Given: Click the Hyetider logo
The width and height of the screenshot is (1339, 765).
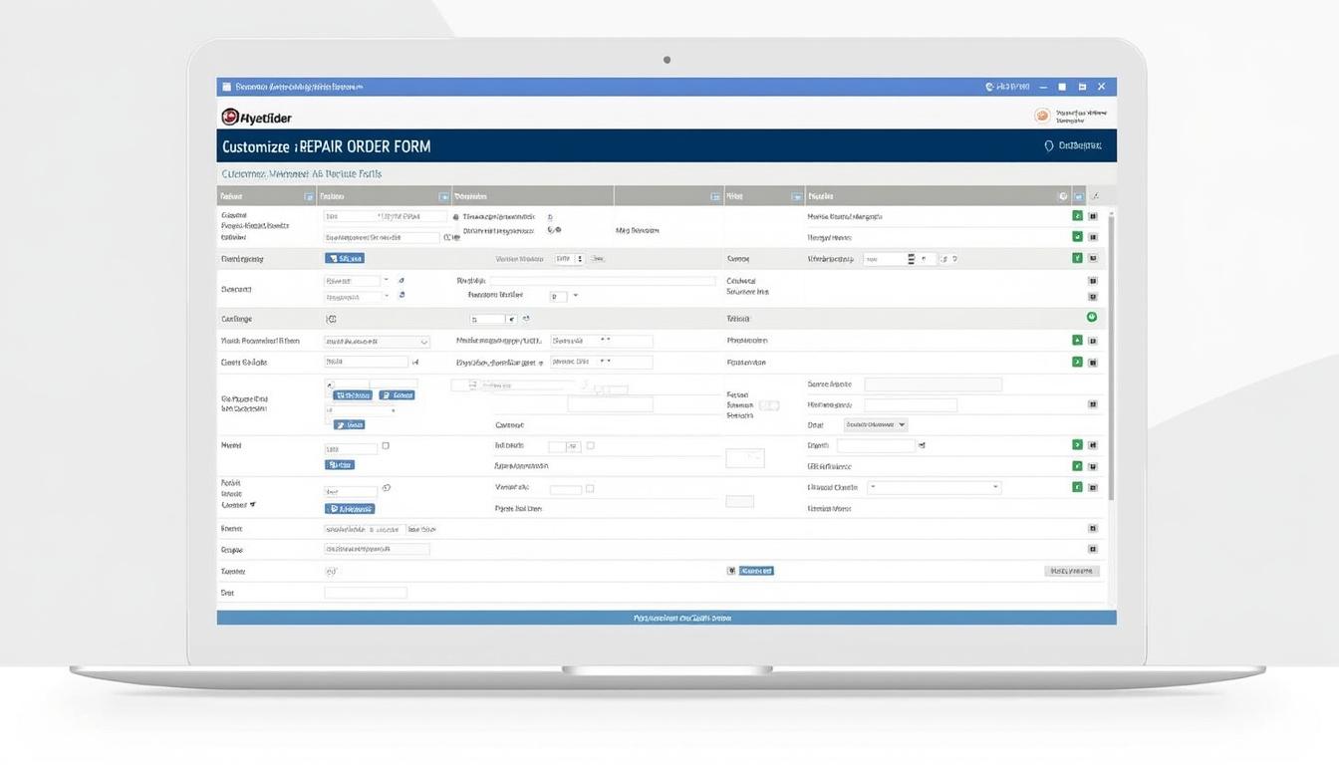Looking at the screenshot, I should [x=256, y=118].
